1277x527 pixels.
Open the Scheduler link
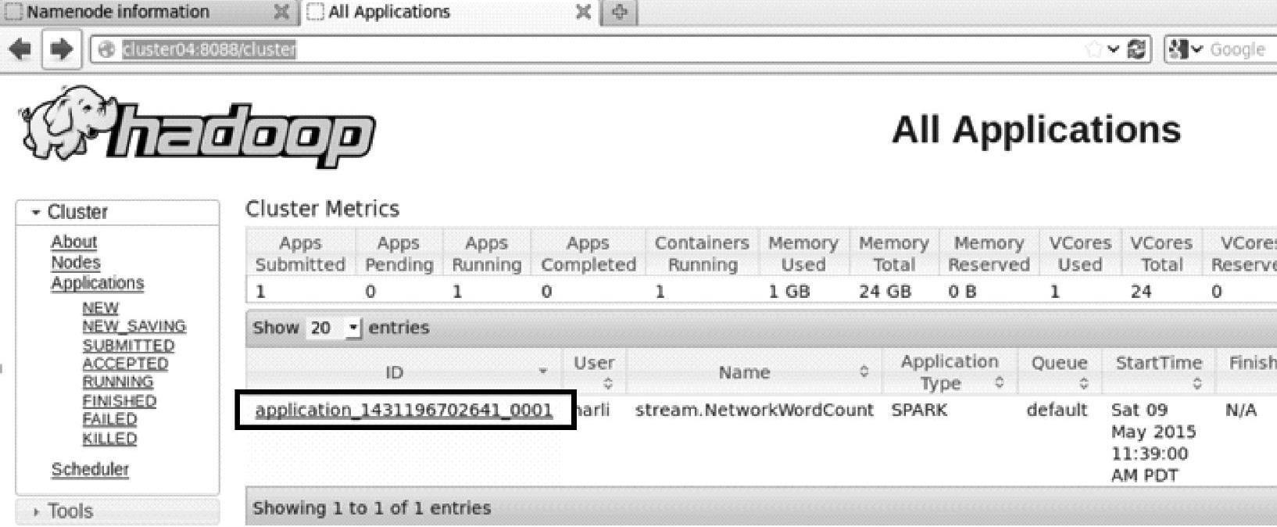point(90,469)
